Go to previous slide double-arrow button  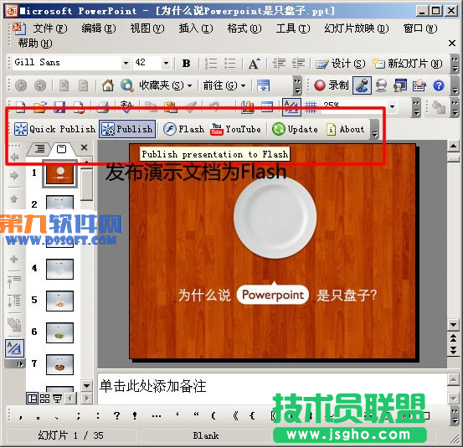(453, 338)
